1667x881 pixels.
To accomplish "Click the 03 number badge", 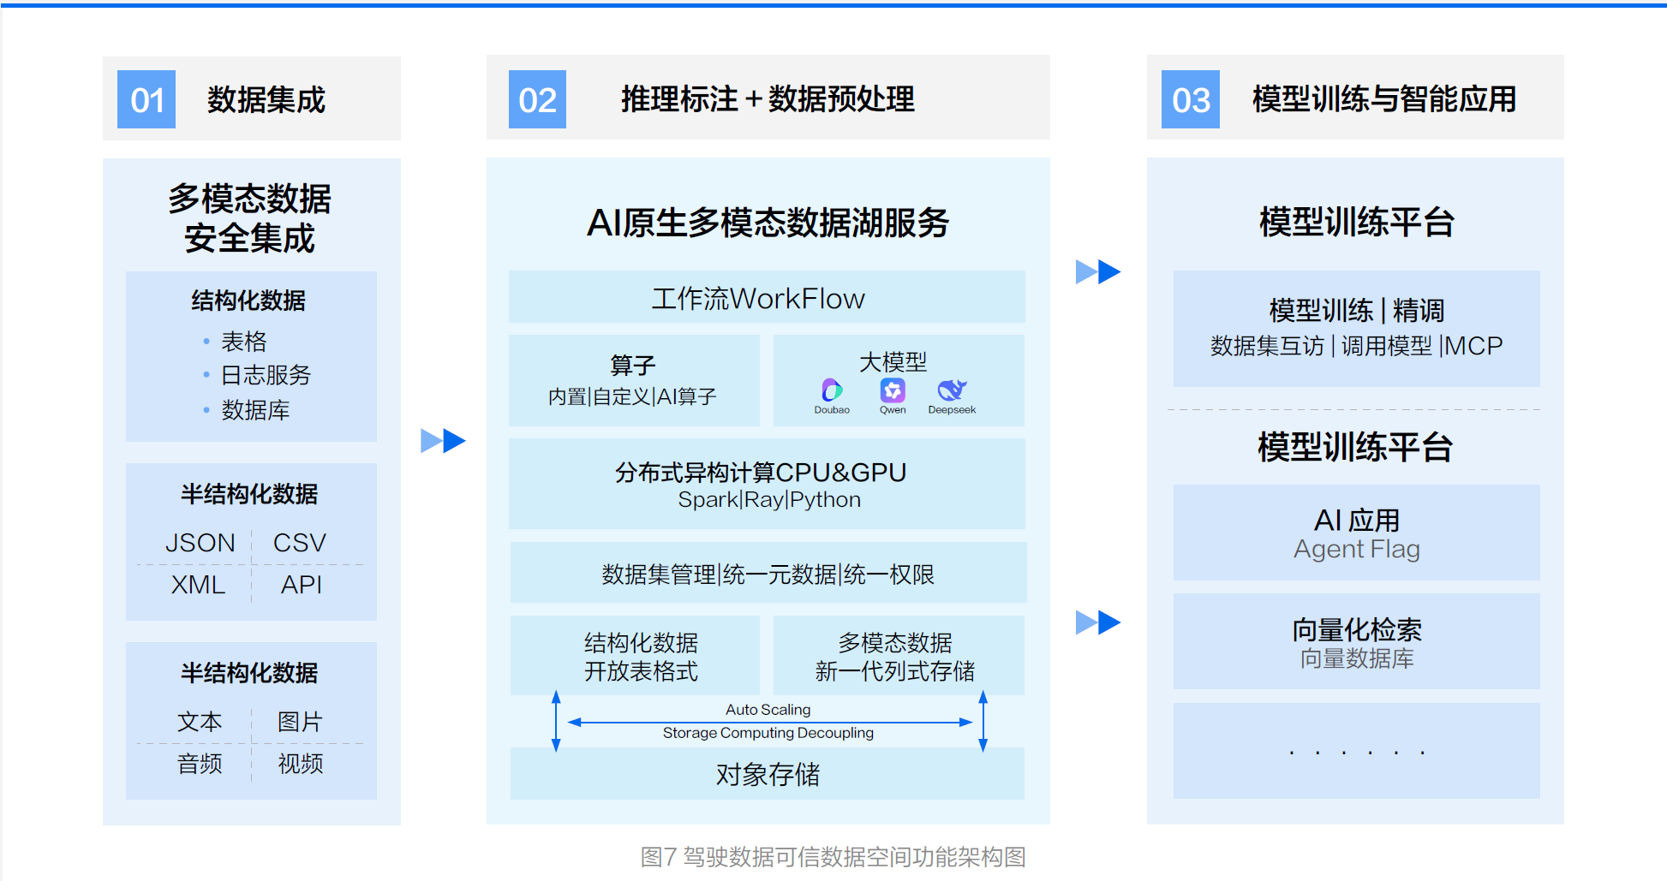I will [x=1190, y=100].
